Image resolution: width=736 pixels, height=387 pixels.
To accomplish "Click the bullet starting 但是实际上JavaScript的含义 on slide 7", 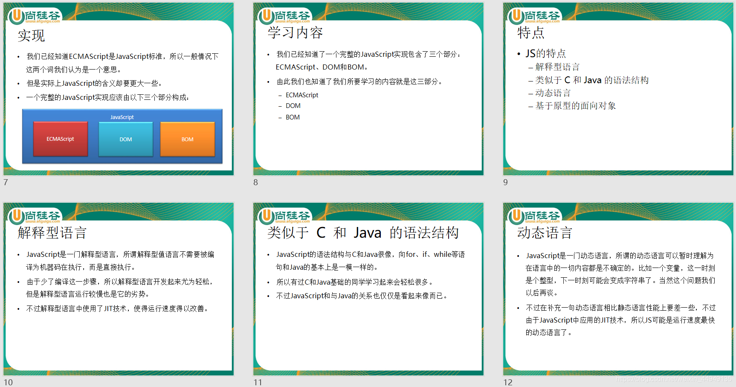I will pos(95,84).
